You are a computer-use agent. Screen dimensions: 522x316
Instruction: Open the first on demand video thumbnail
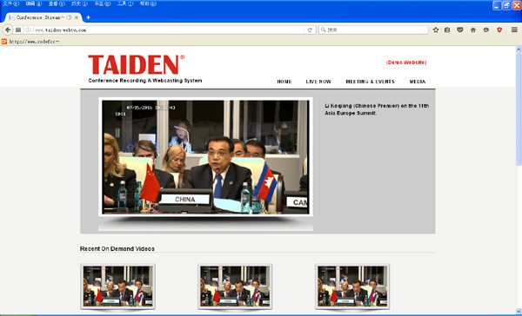117,286
